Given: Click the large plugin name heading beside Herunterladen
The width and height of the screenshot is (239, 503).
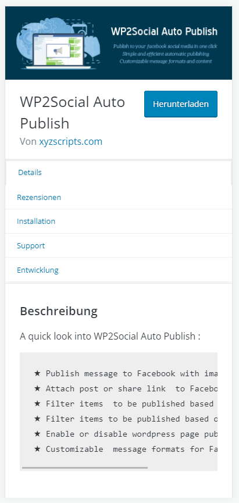Looking at the screenshot, I should (x=72, y=112).
